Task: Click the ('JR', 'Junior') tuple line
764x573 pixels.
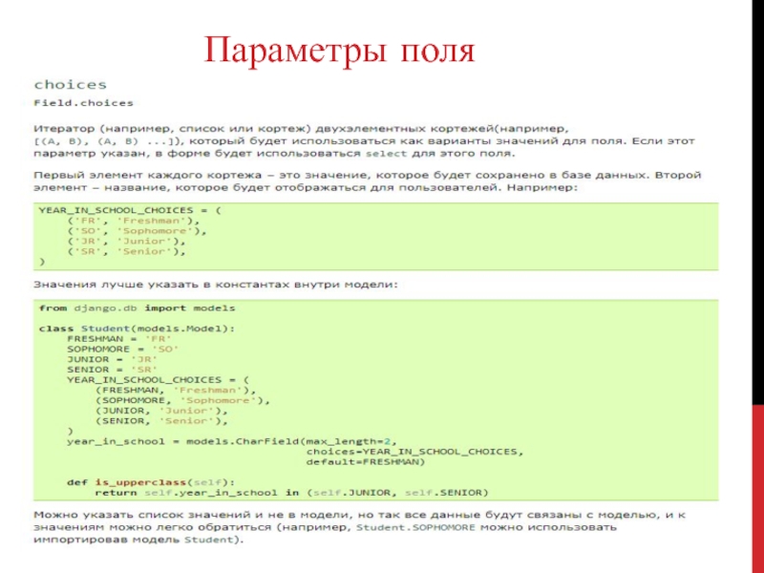Action: coord(124,241)
